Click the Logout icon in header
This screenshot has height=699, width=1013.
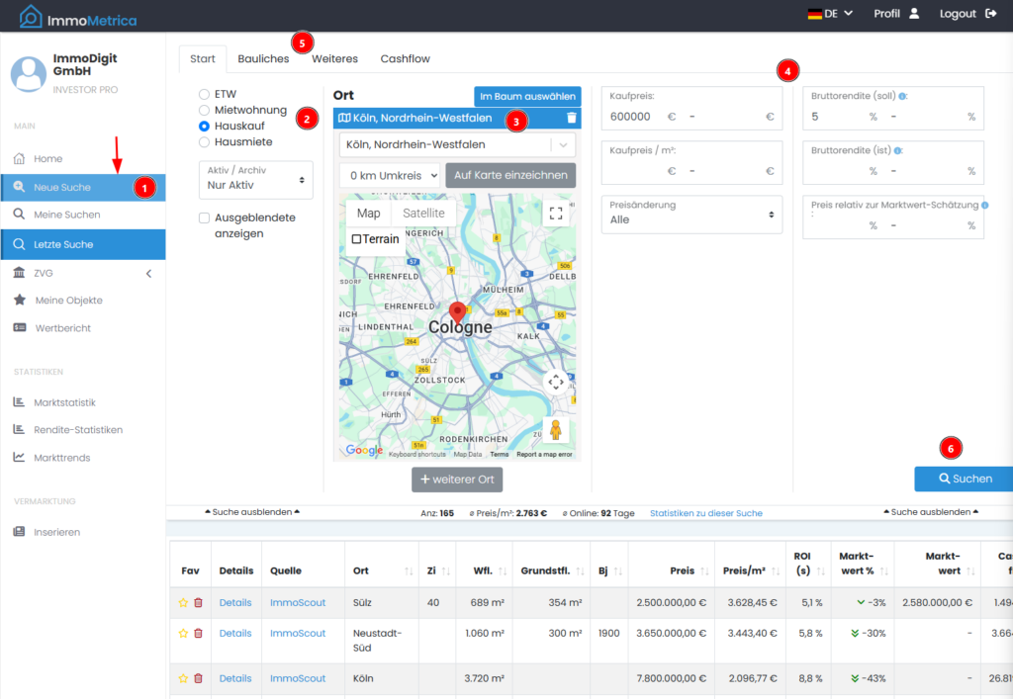990,14
